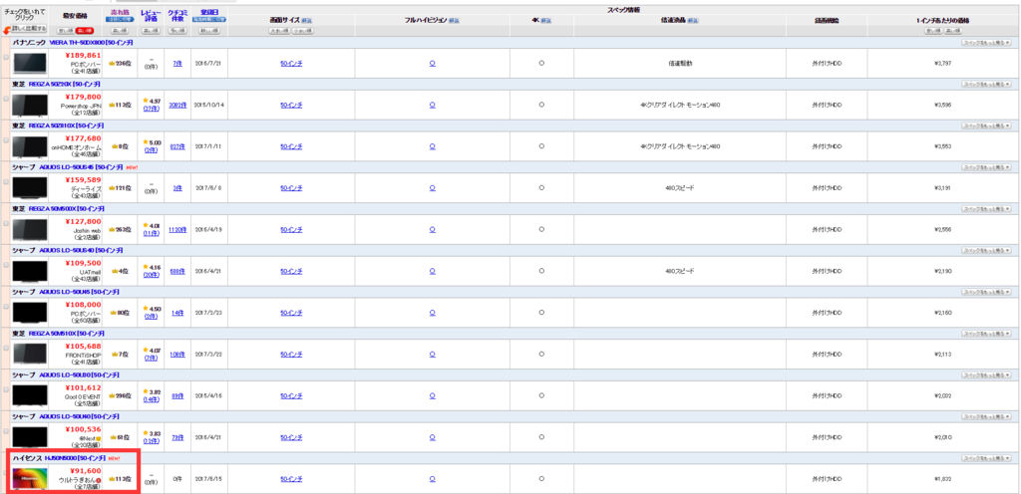Click crown rank icon in ¥108,000 row
Image resolution: width=1021 pixels, height=494 pixels.
click(x=114, y=313)
